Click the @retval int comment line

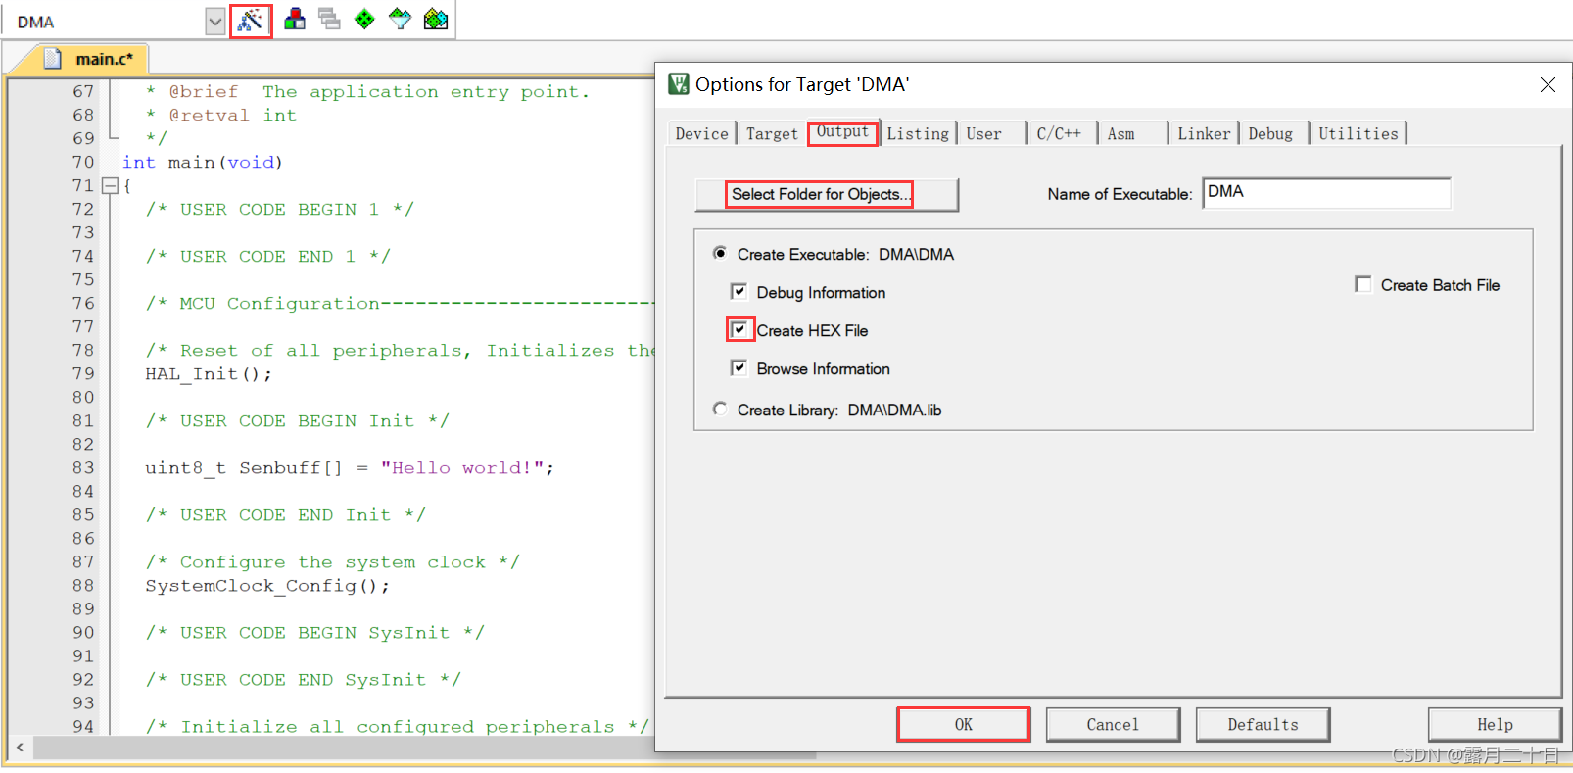point(221,116)
